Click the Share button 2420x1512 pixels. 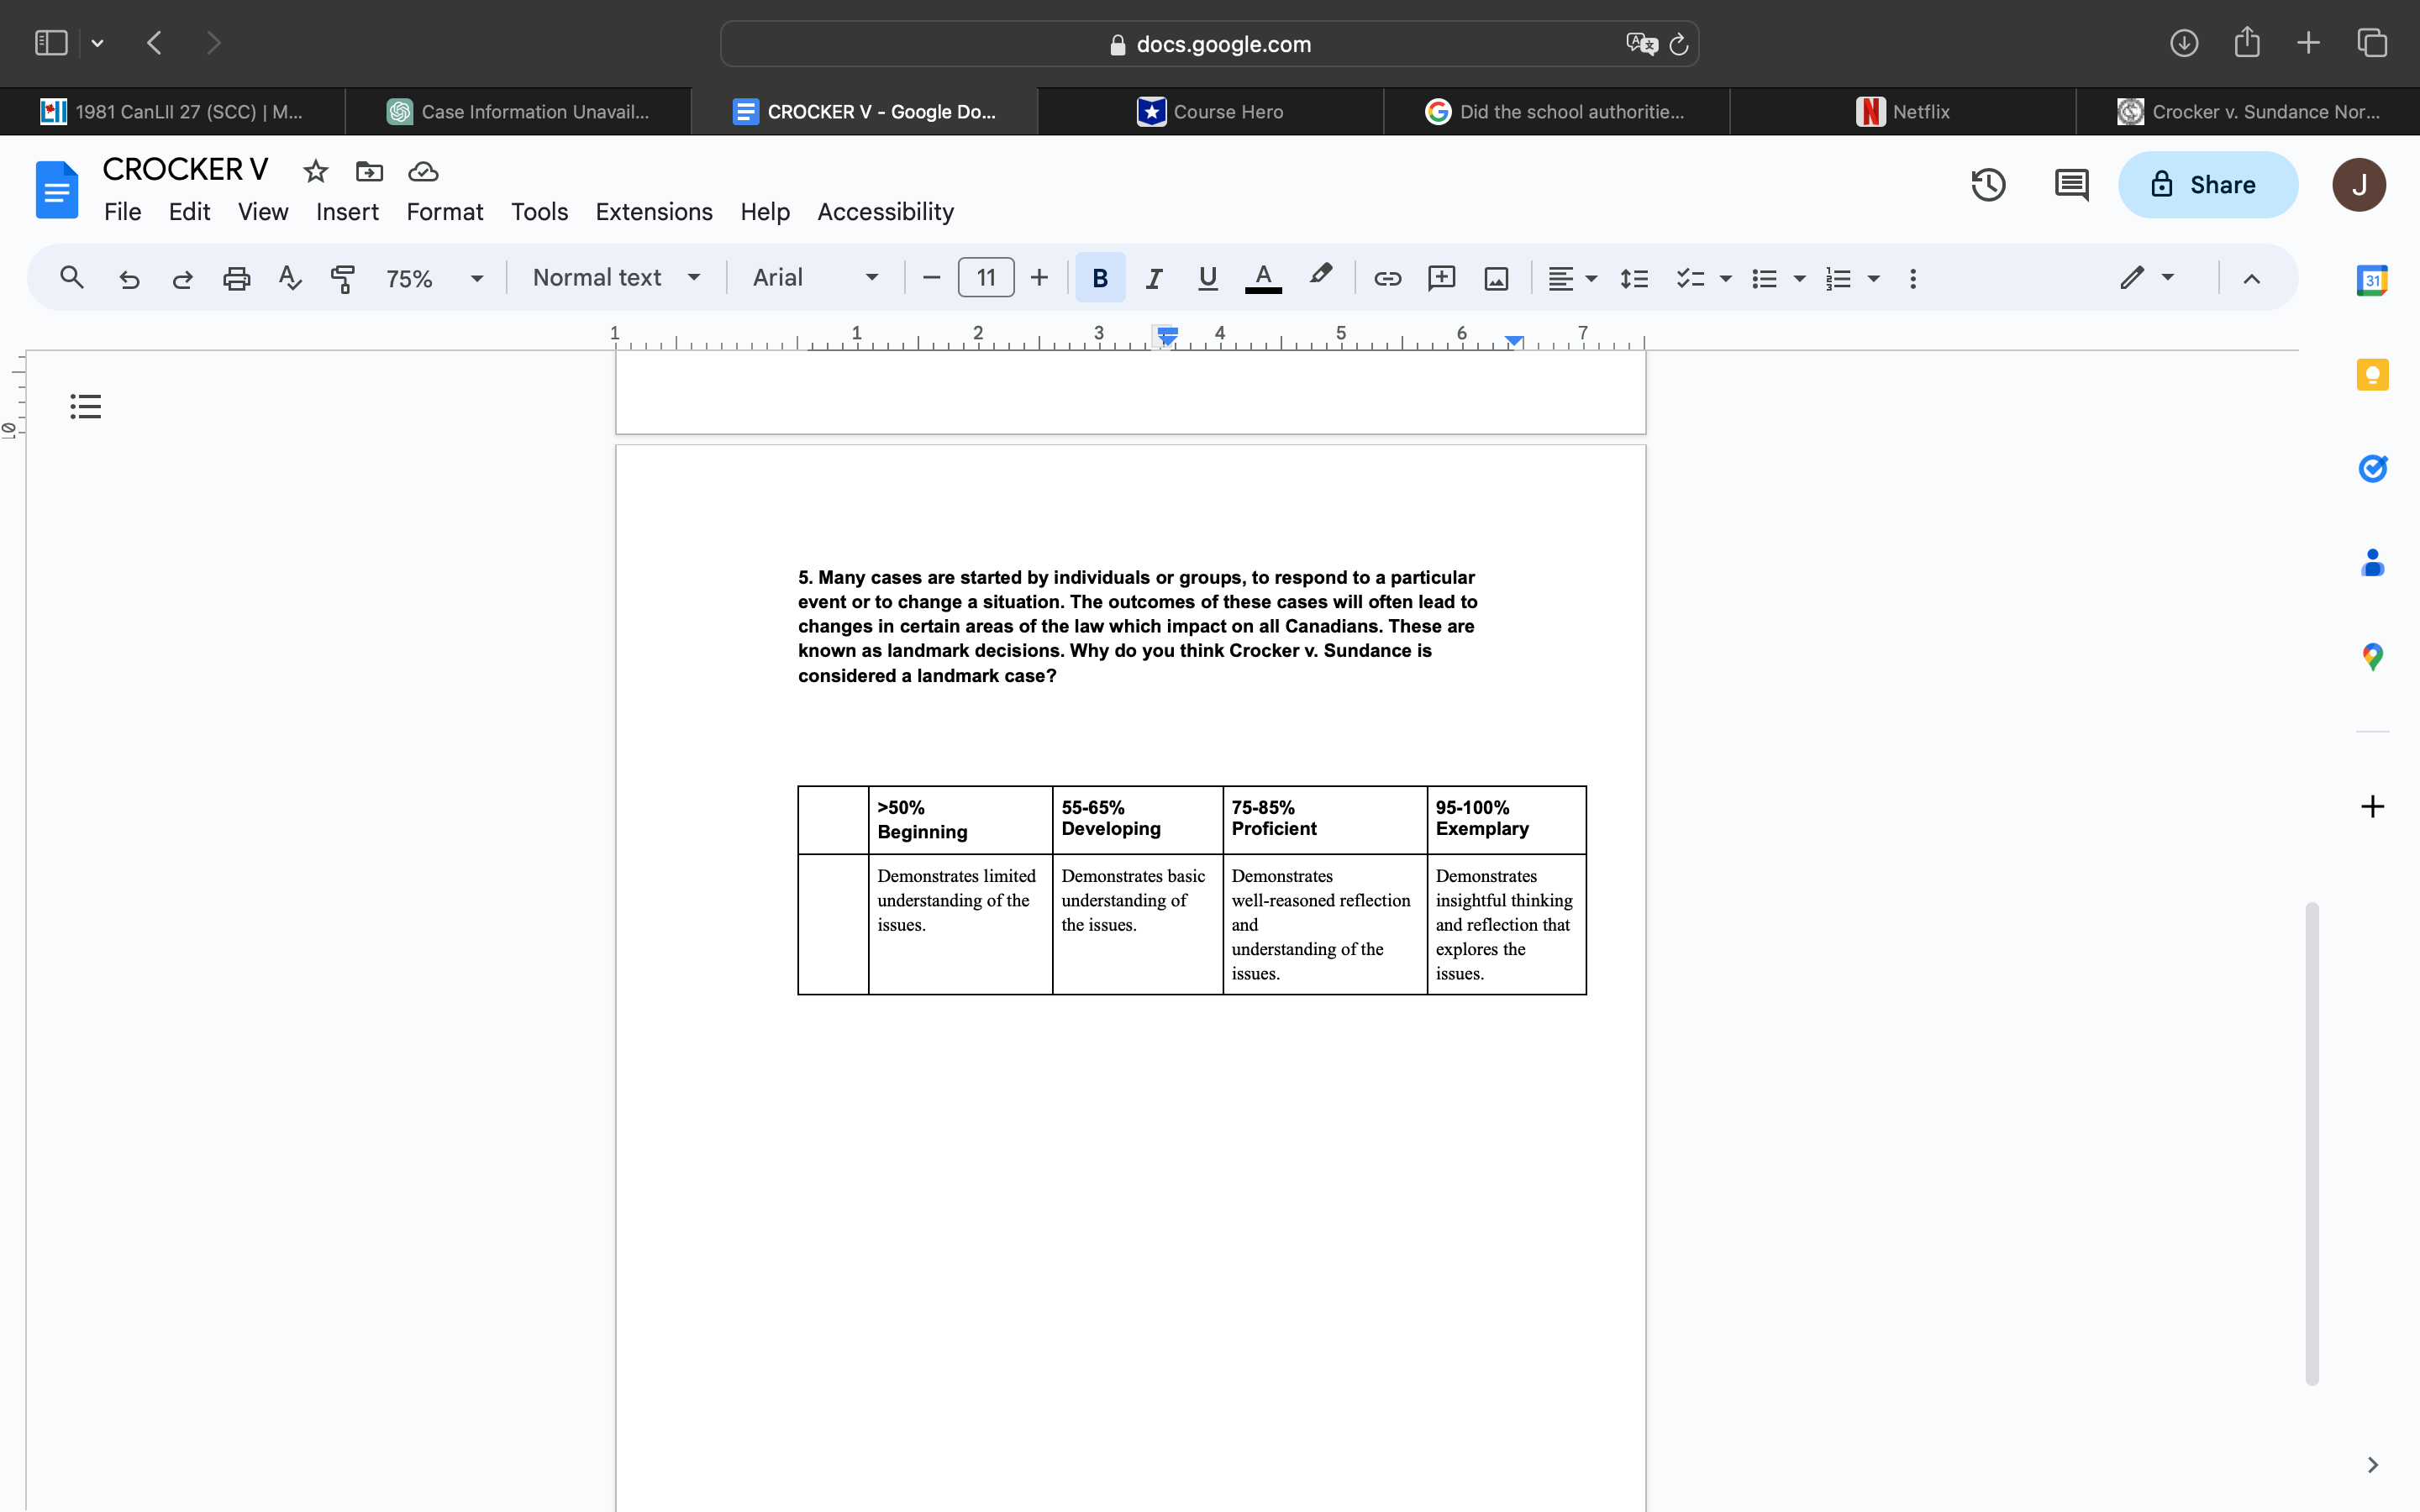2207,184
